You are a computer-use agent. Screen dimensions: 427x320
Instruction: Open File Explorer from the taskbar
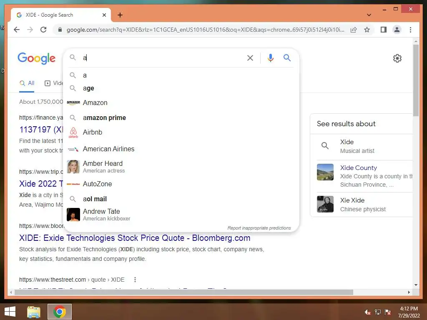coord(33,312)
